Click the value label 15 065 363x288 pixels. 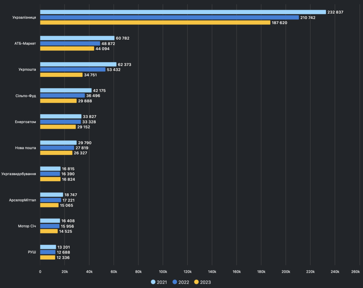coord(66,205)
